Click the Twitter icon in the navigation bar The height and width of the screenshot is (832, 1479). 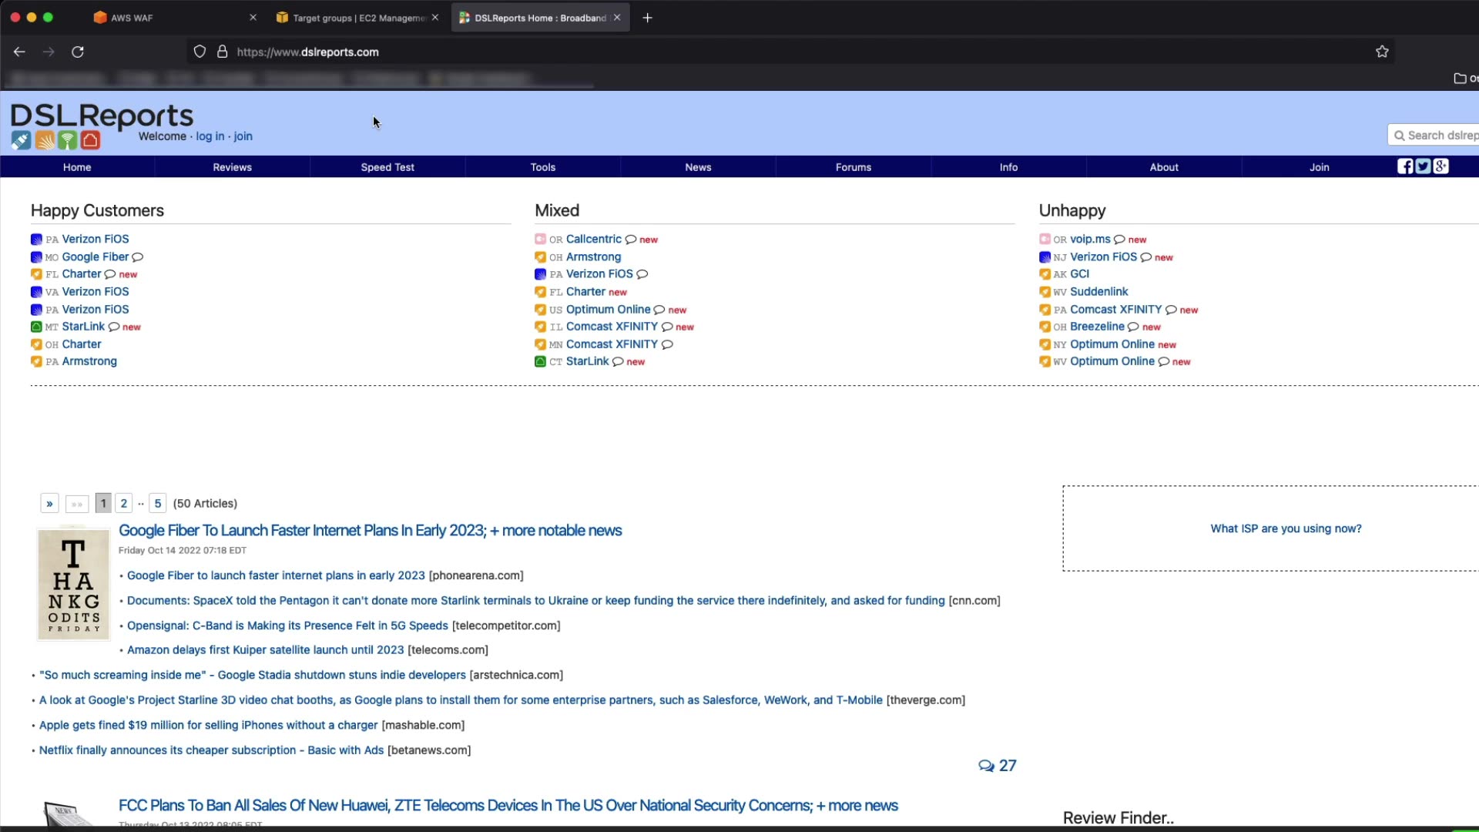tap(1423, 166)
